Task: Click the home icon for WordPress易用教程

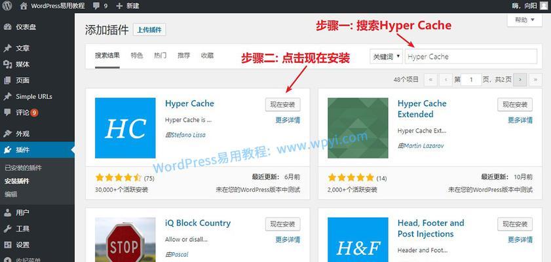Action: click(x=24, y=6)
